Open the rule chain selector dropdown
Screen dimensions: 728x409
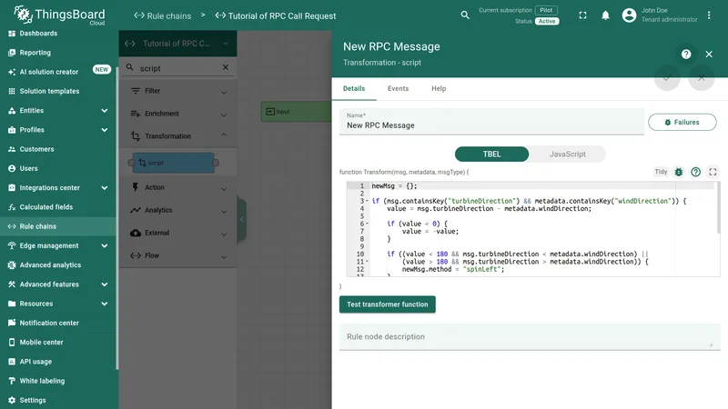tap(177, 44)
